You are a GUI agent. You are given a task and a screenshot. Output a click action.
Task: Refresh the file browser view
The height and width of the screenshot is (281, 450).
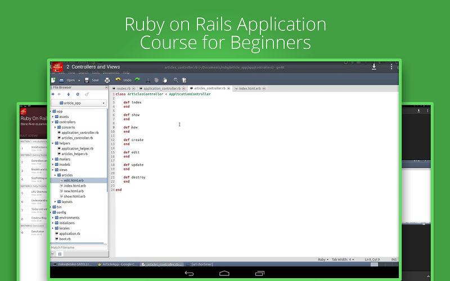[77, 94]
